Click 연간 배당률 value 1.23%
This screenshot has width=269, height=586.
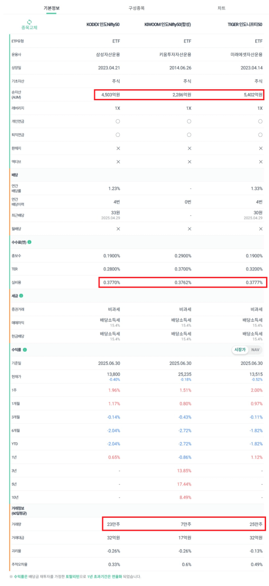pos(114,189)
